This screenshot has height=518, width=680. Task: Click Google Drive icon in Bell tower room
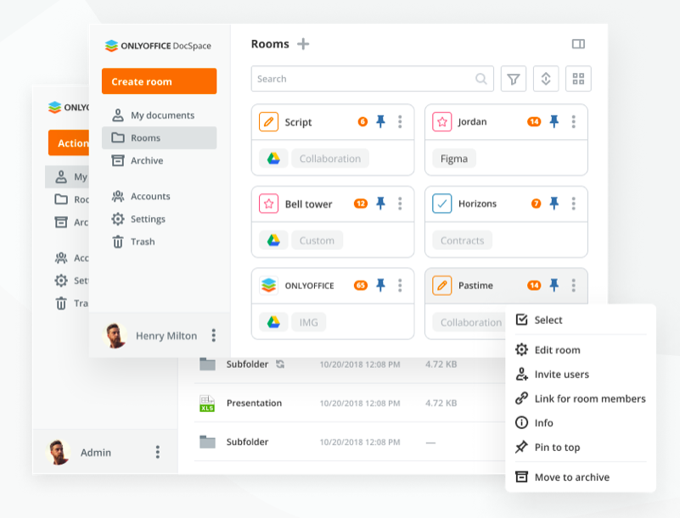273,241
